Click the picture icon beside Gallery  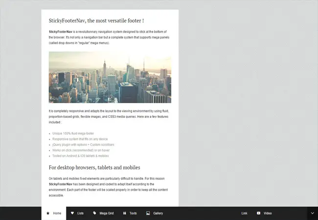coord(148,213)
